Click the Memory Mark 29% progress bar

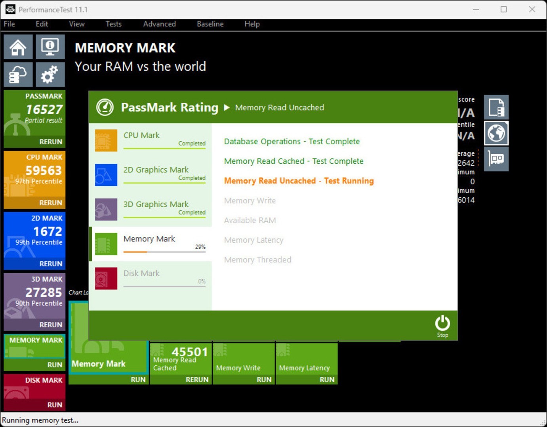click(164, 252)
